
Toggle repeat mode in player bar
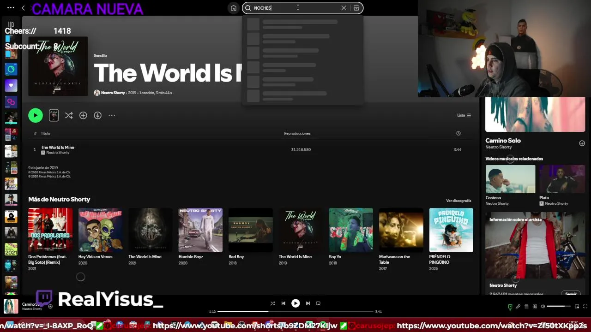(318, 303)
